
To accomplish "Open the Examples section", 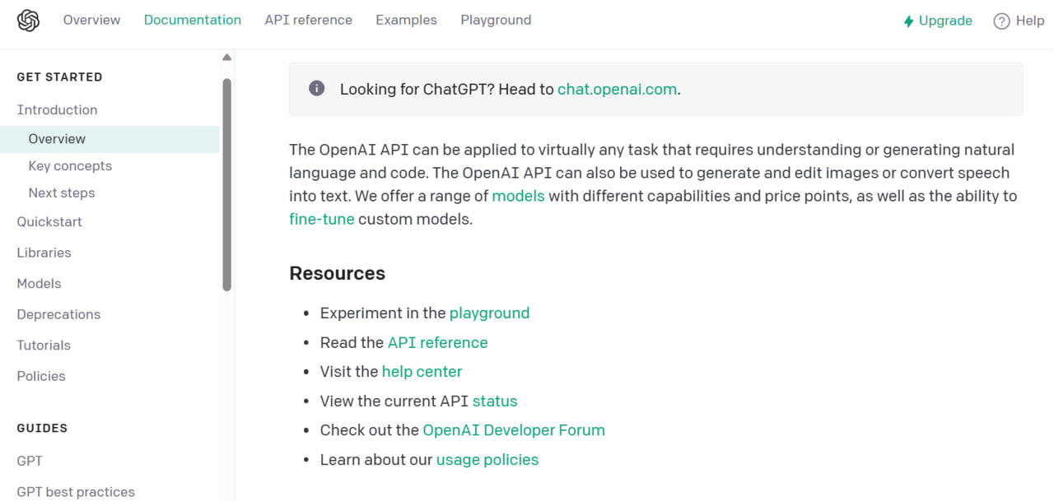I will (x=406, y=20).
